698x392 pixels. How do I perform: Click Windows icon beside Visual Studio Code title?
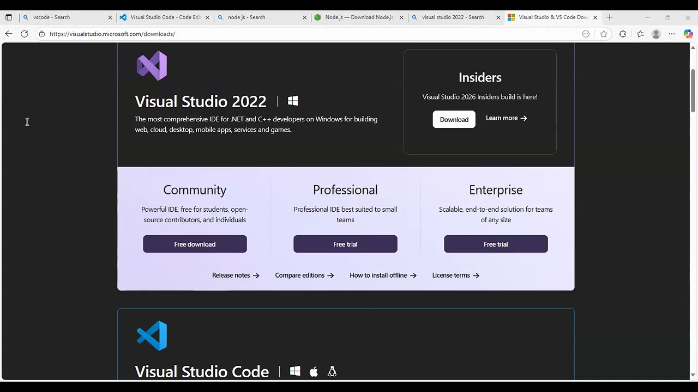click(295, 371)
